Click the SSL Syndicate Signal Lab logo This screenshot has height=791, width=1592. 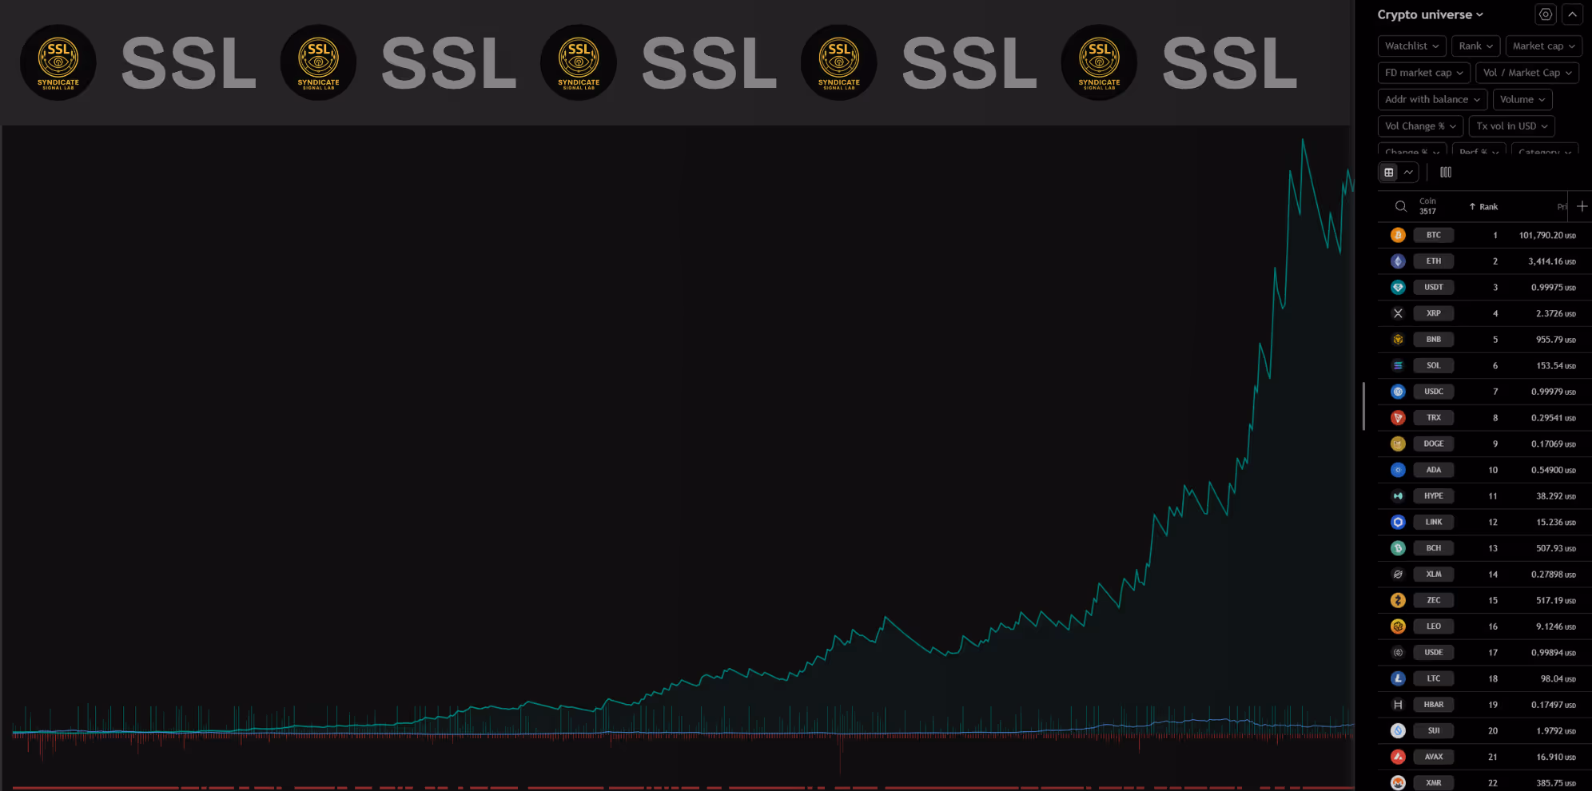(x=58, y=62)
